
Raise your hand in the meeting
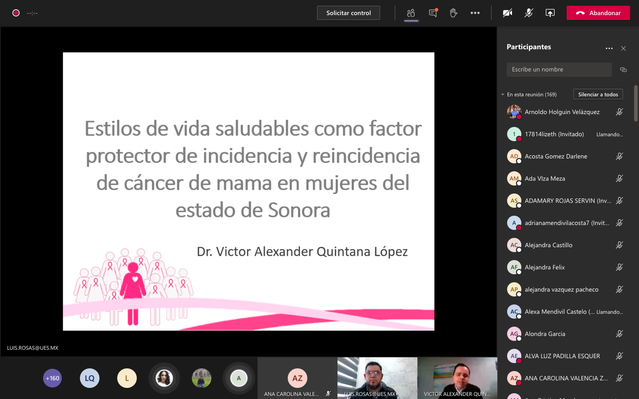[453, 13]
